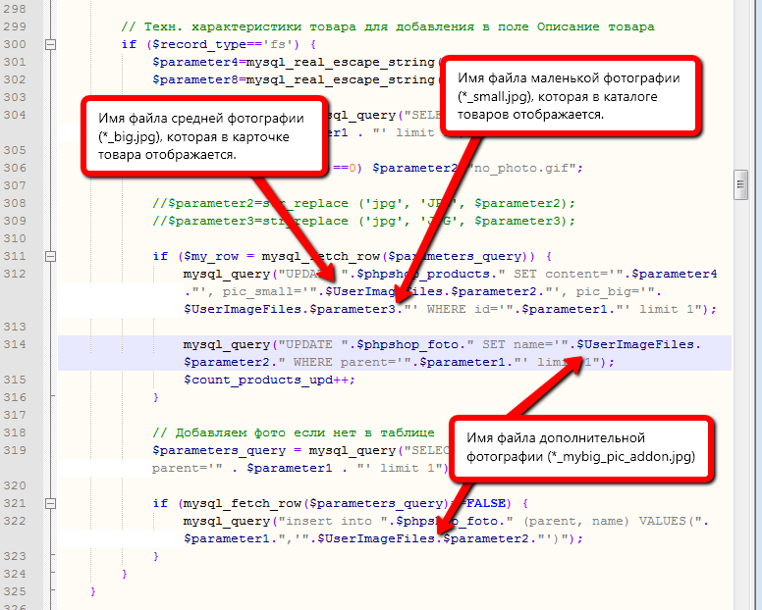Click 'VALUES' in the insert query

662,521
